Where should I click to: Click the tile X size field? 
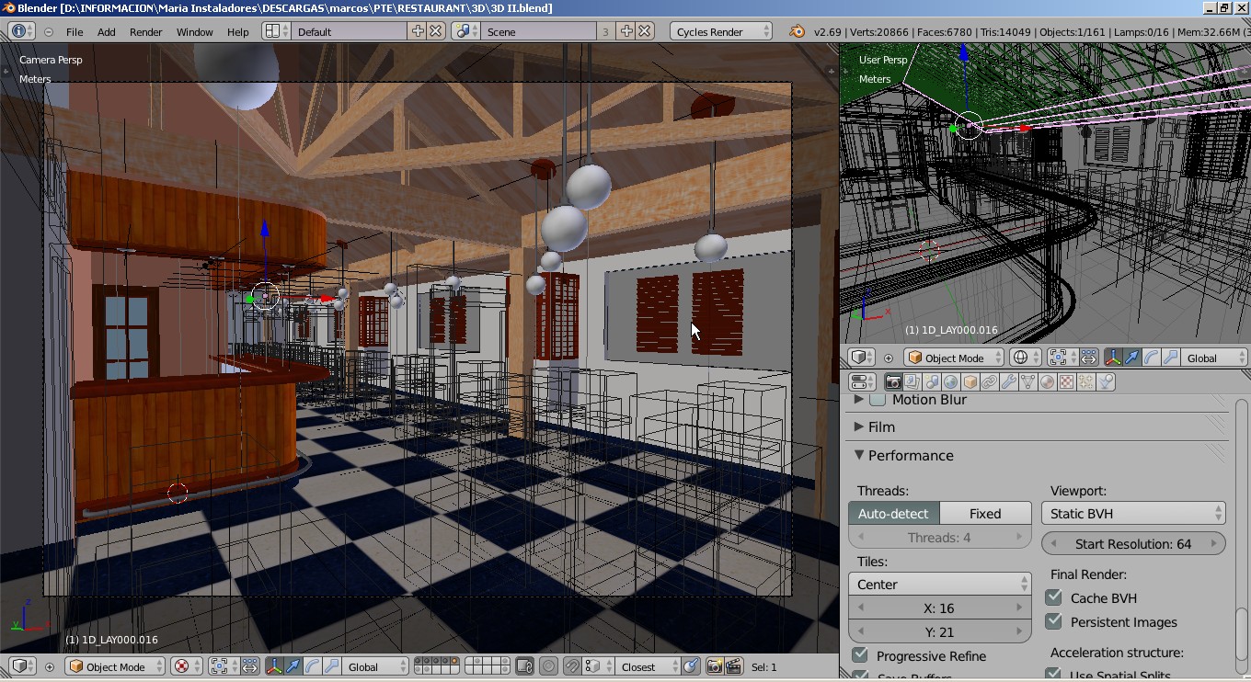pyautogui.click(x=938, y=608)
